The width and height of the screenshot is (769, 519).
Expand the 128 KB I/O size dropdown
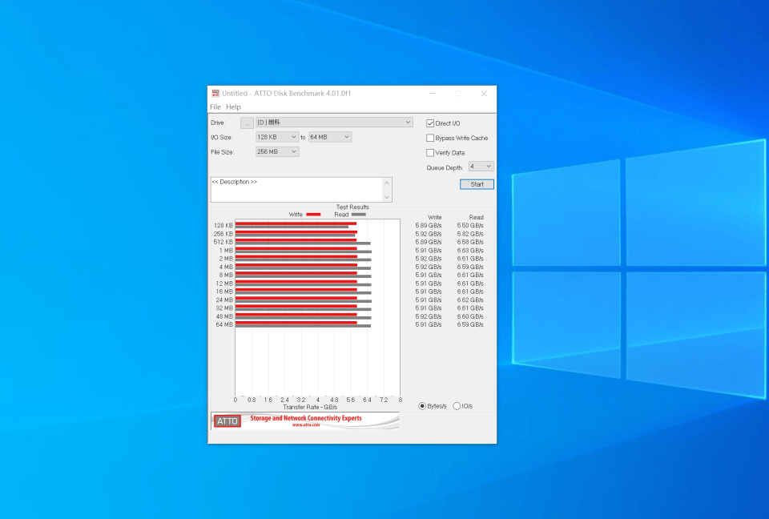[x=278, y=137]
